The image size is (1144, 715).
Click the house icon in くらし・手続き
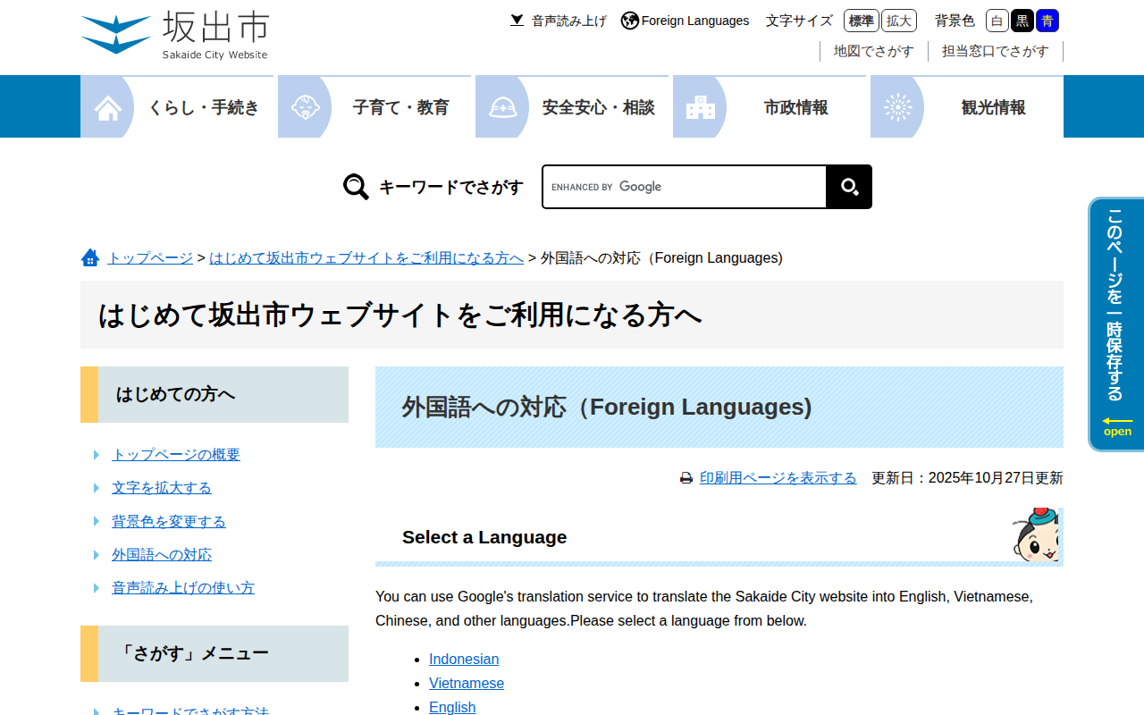pyautogui.click(x=108, y=108)
